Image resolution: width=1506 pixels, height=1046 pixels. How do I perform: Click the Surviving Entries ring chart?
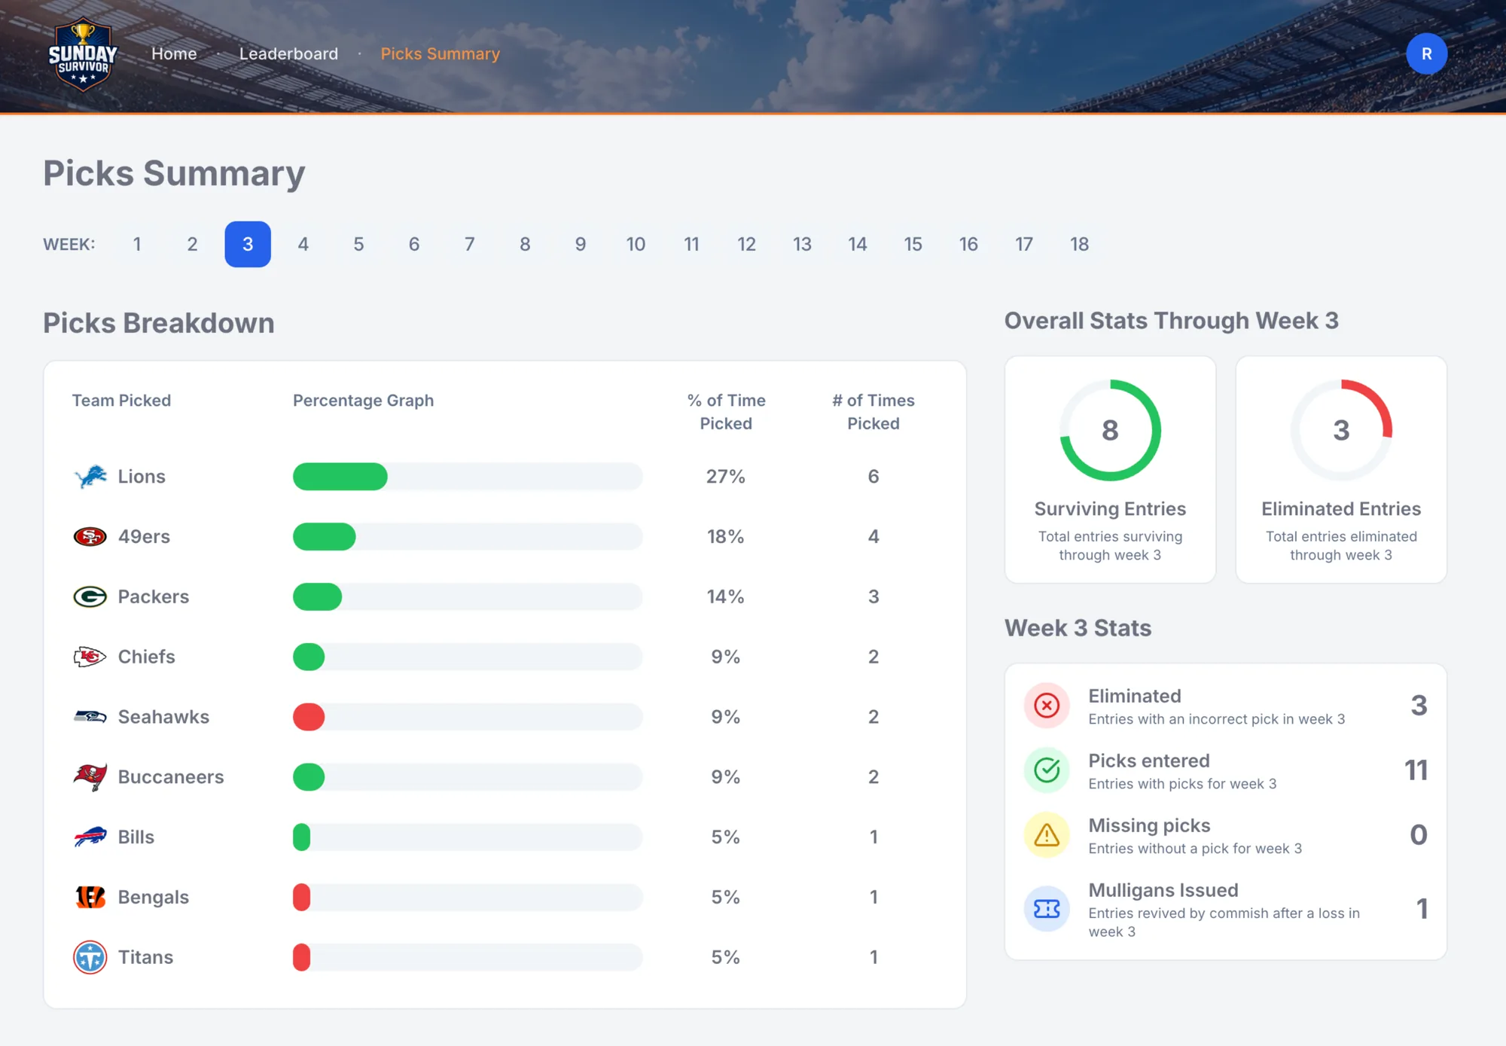click(x=1110, y=430)
